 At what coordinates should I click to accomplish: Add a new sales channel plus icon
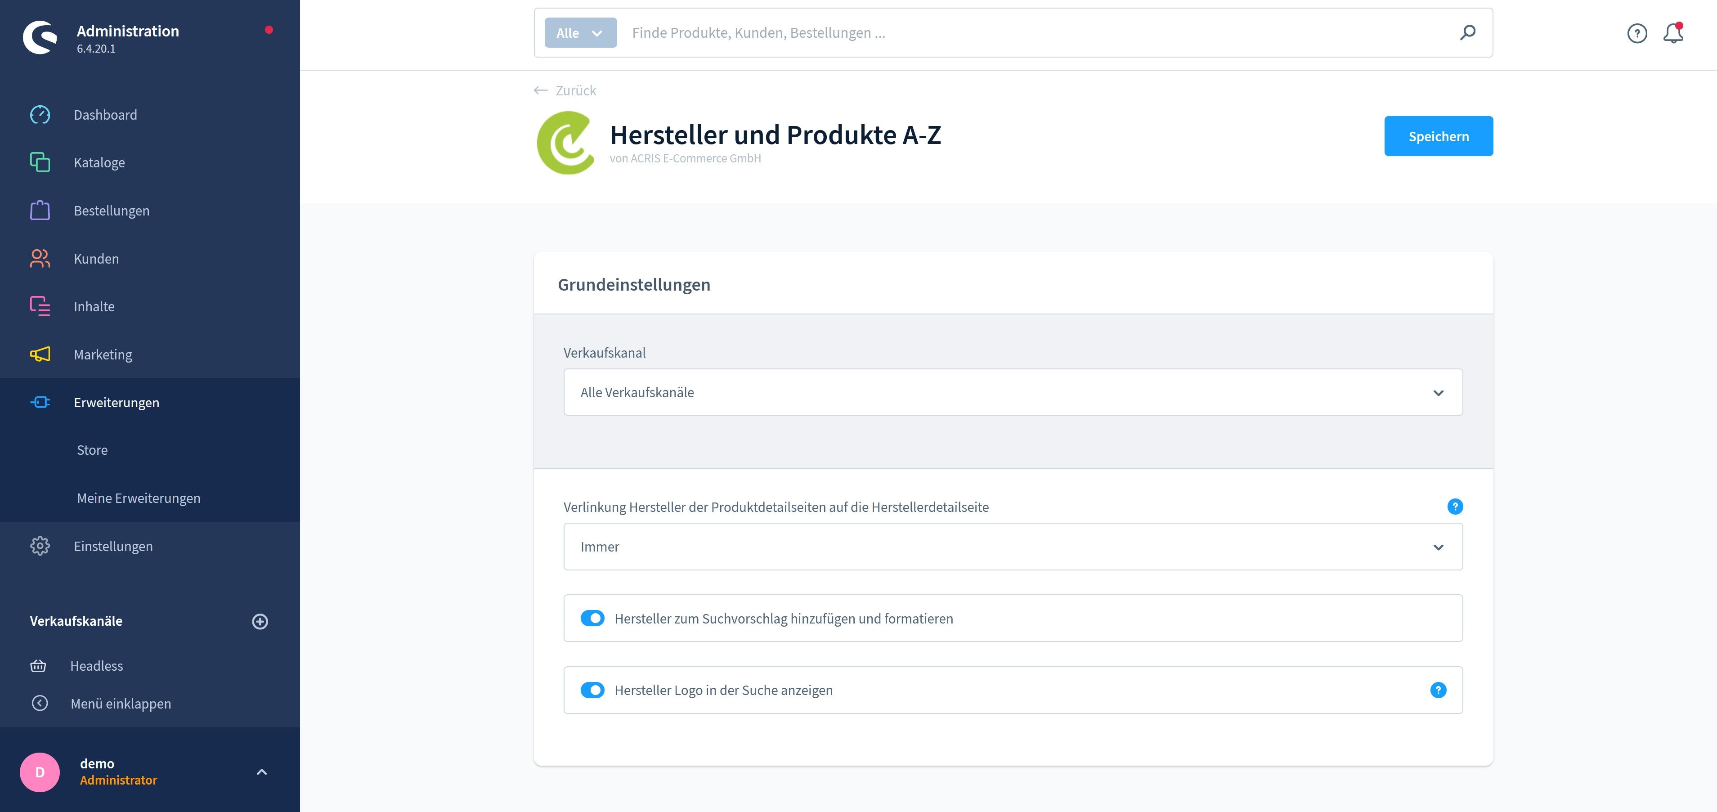pos(260,621)
